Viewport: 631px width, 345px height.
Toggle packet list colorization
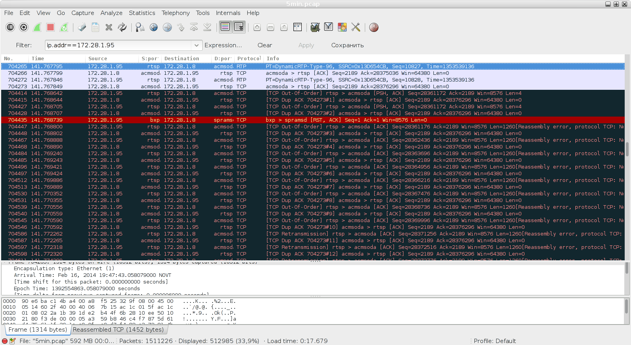point(225,27)
